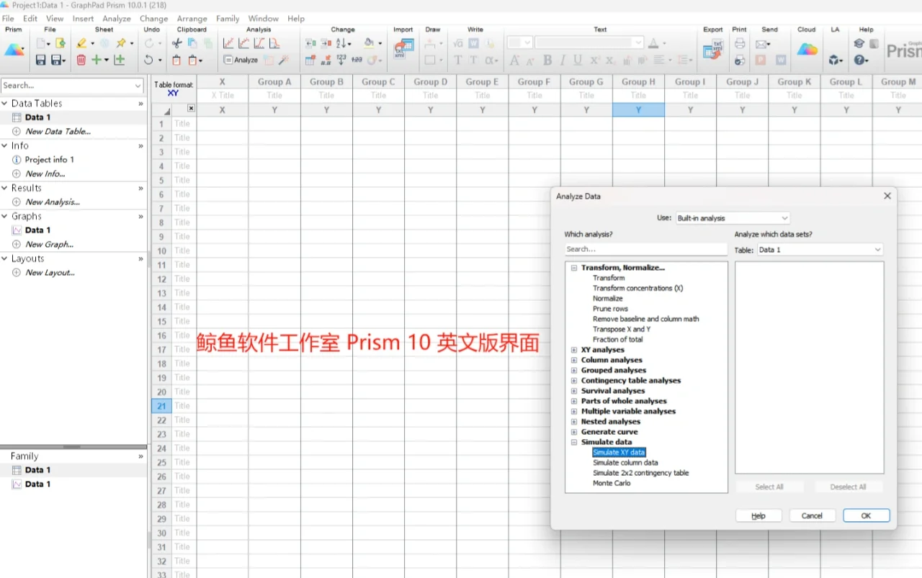Open the Table Data 1 dropdown
This screenshot has width=922, height=578.
[x=820, y=250]
